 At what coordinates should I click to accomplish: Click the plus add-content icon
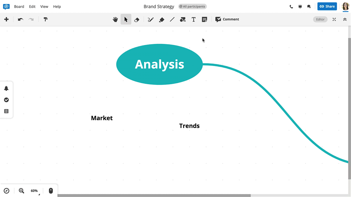(x=6, y=19)
